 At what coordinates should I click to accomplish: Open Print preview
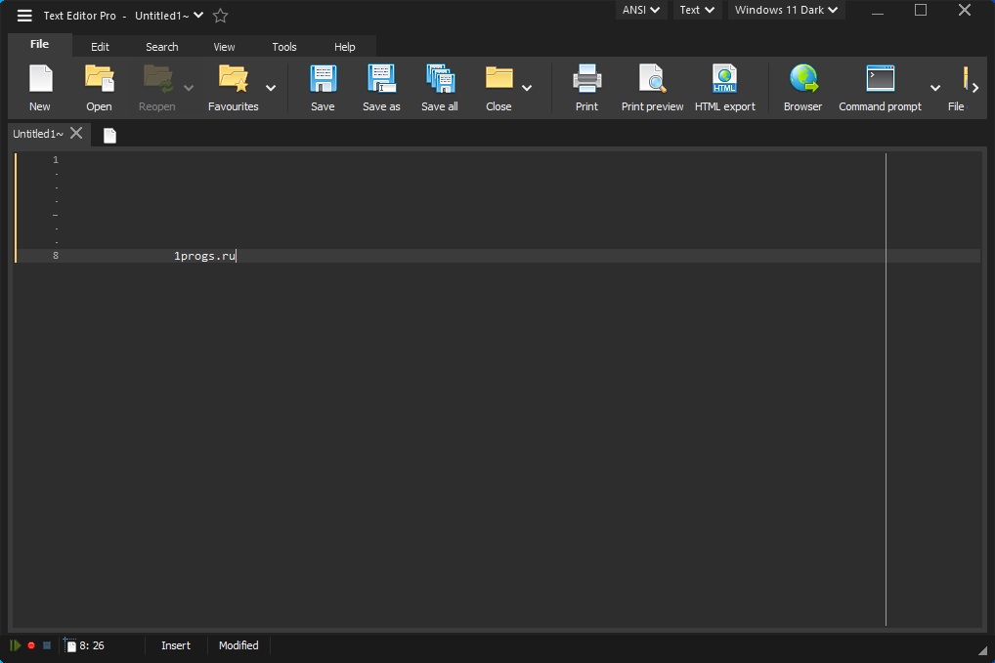pyautogui.click(x=651, y=86)
